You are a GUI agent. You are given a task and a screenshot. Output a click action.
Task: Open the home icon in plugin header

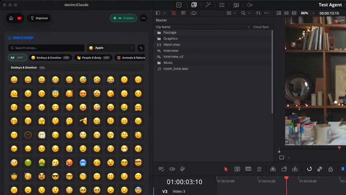[11, 18]
